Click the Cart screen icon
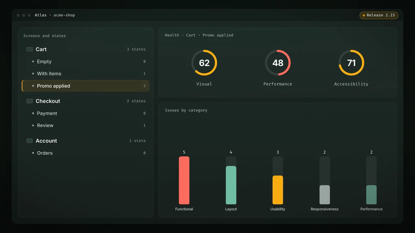The height and width of the screenshot is (233, 415). (x=30, y=49)
